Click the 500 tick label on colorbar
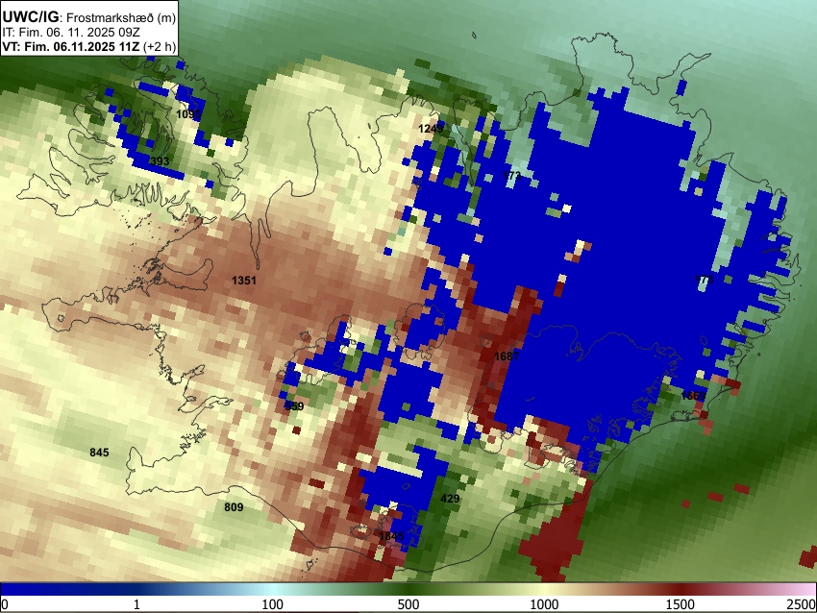The width and height of the screenshot is (817, 613). (408, 604)
